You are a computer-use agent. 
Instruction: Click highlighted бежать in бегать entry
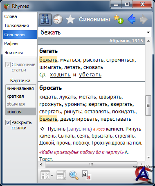pos(48,60)
